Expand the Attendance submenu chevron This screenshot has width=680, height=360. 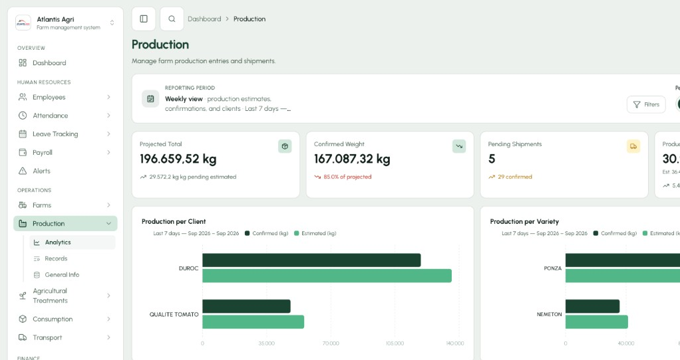108,116
